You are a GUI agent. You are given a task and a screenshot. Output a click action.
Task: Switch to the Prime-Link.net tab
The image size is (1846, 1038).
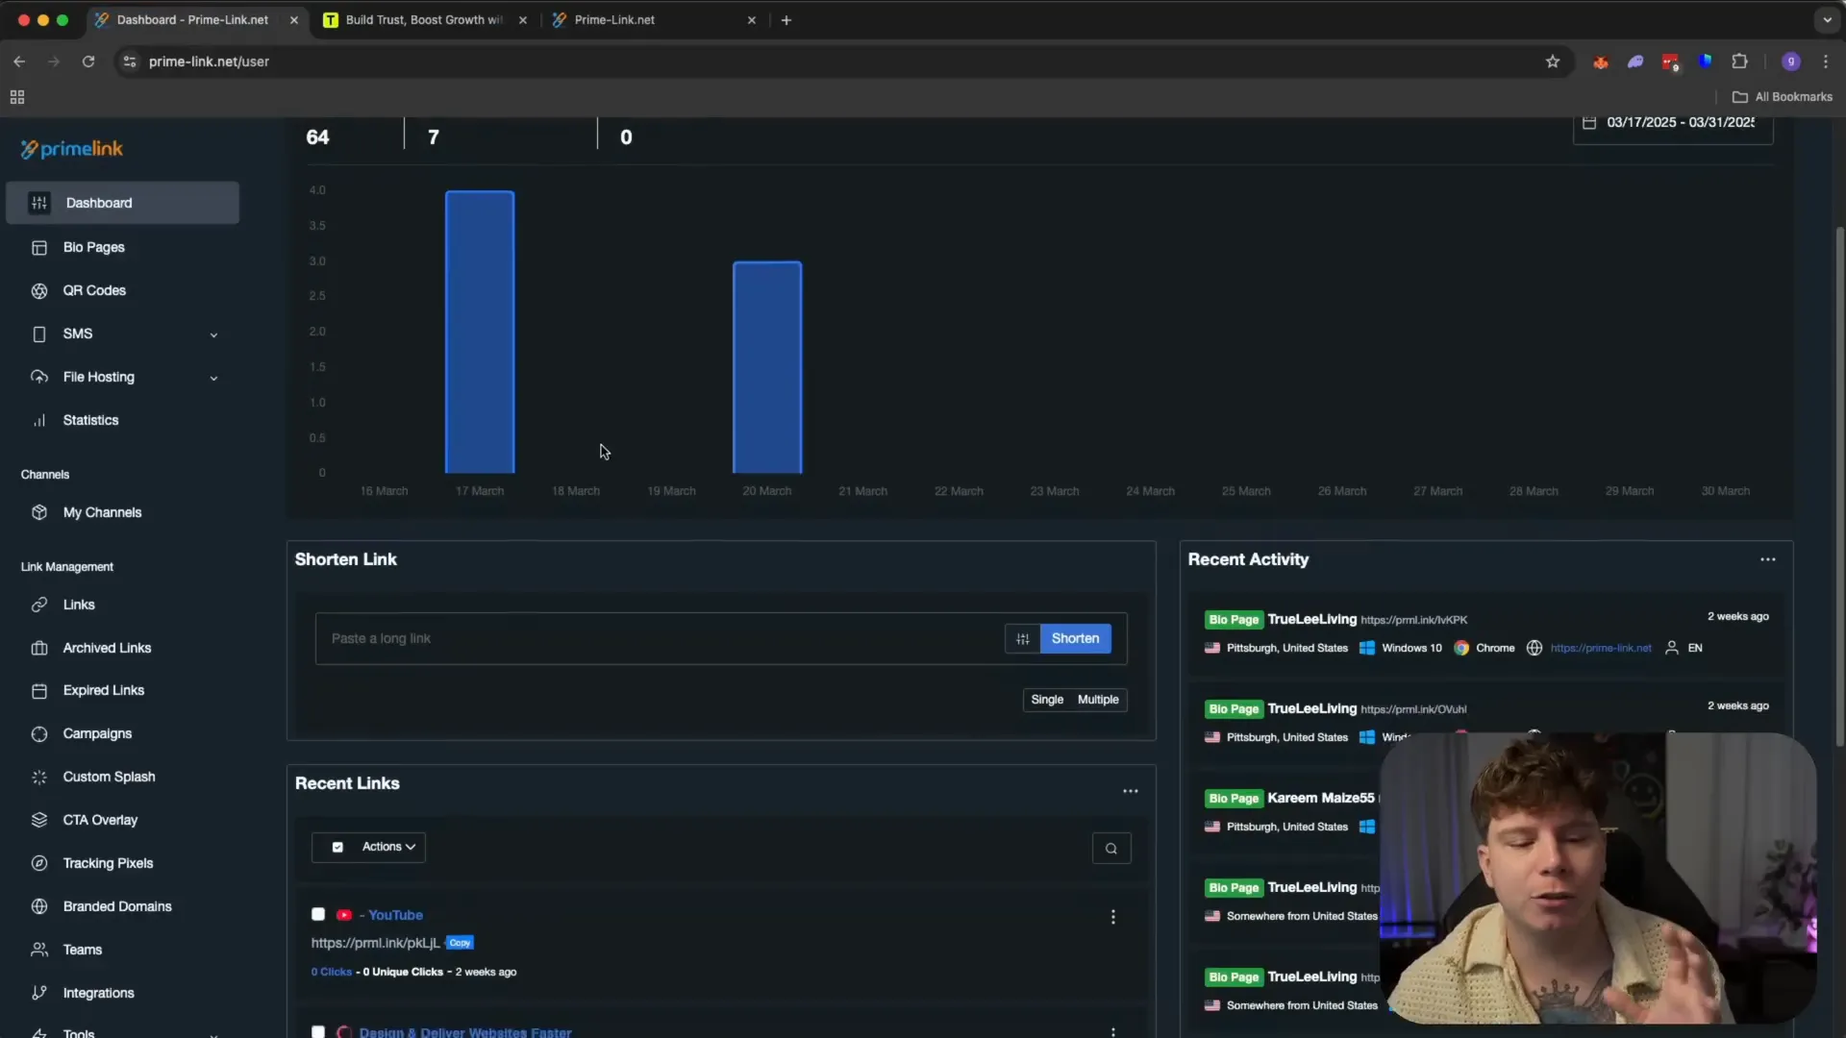coord(655,20)
